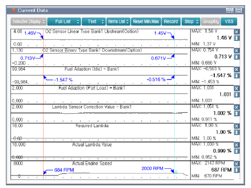Expand the Full List dropdown
Screen dimensions: 251x188
coord(64,22)
